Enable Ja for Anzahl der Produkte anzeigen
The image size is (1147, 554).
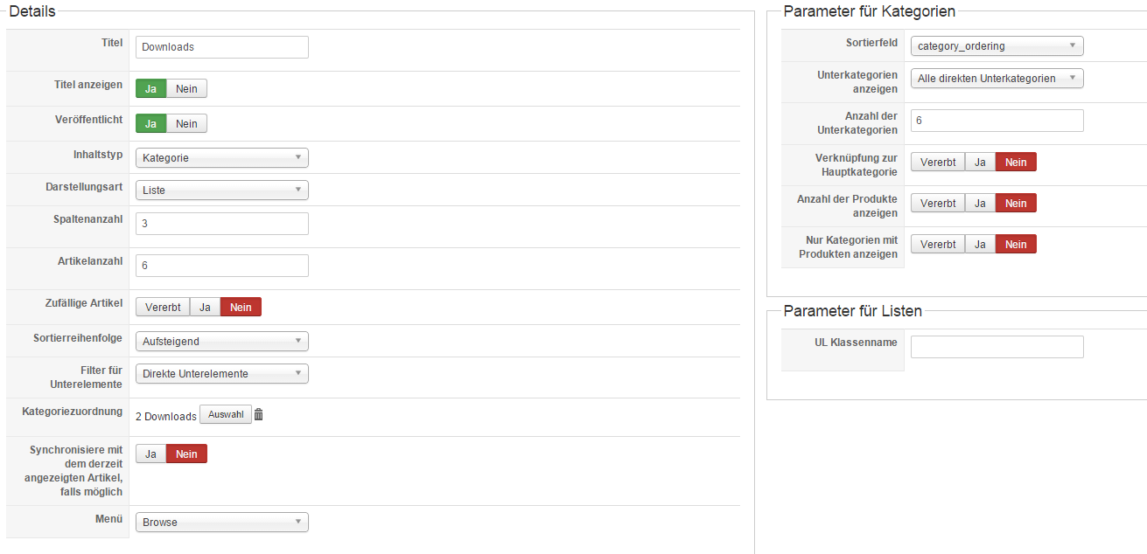click(980, 203)
